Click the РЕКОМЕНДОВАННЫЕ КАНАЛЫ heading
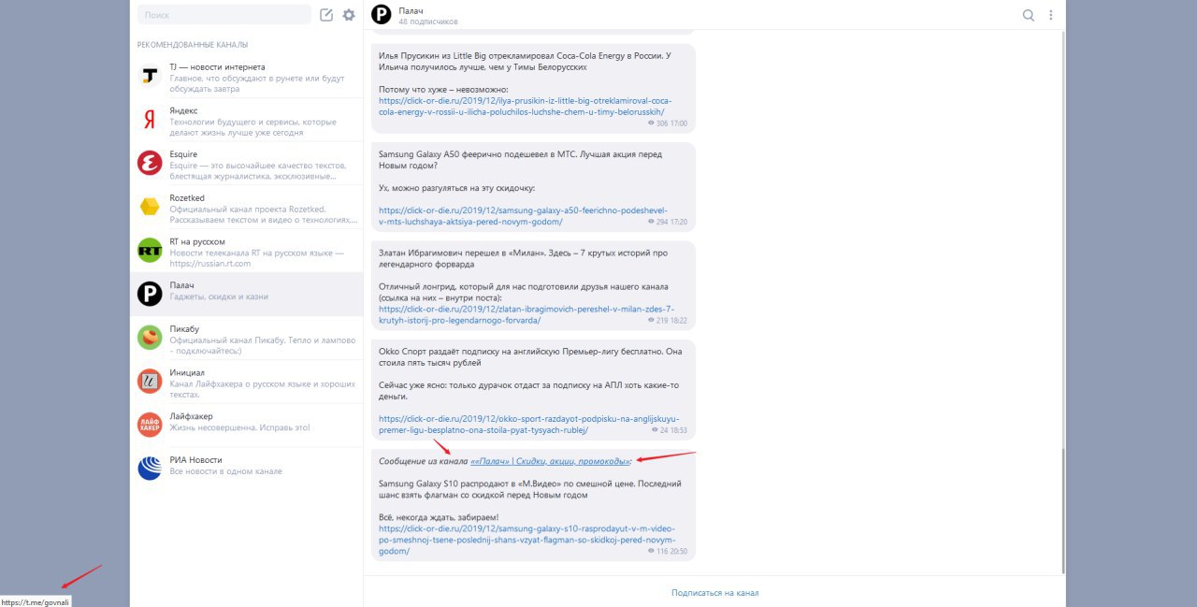 click(x=193, y=45)
